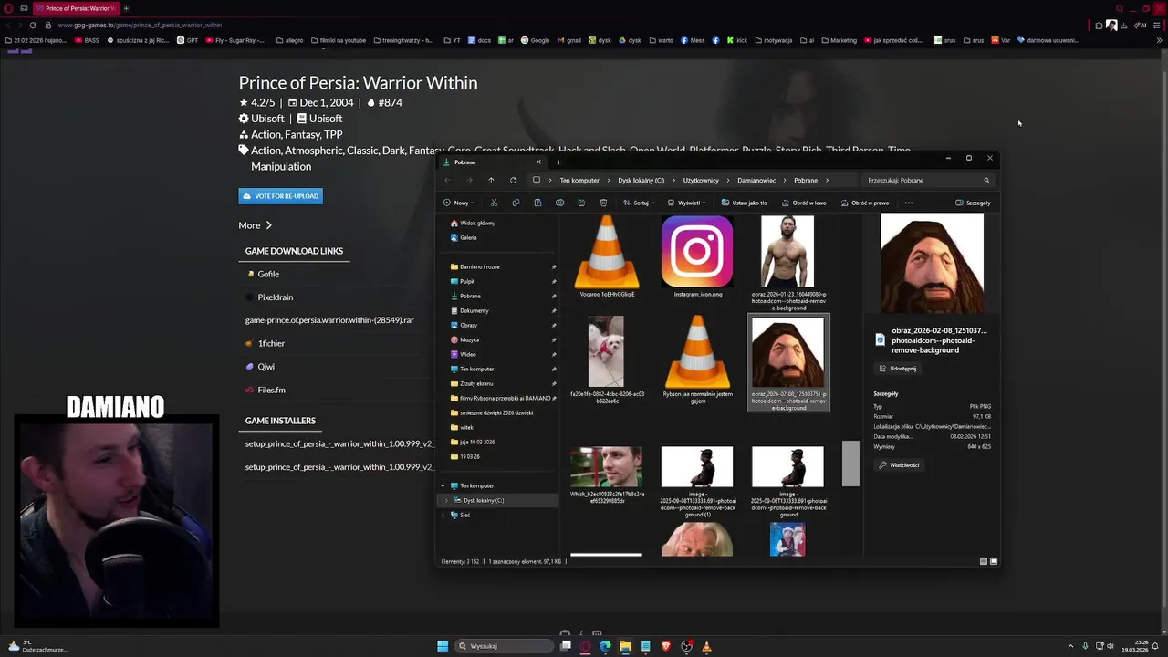Open Qiwi download link
Screen dimensions: 1168x657
click(266, 367)
